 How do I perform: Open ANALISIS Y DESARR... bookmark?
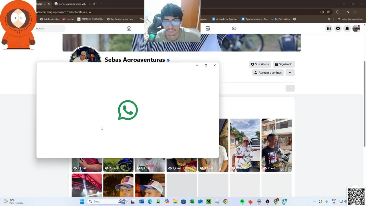click(x=90, y=19)
